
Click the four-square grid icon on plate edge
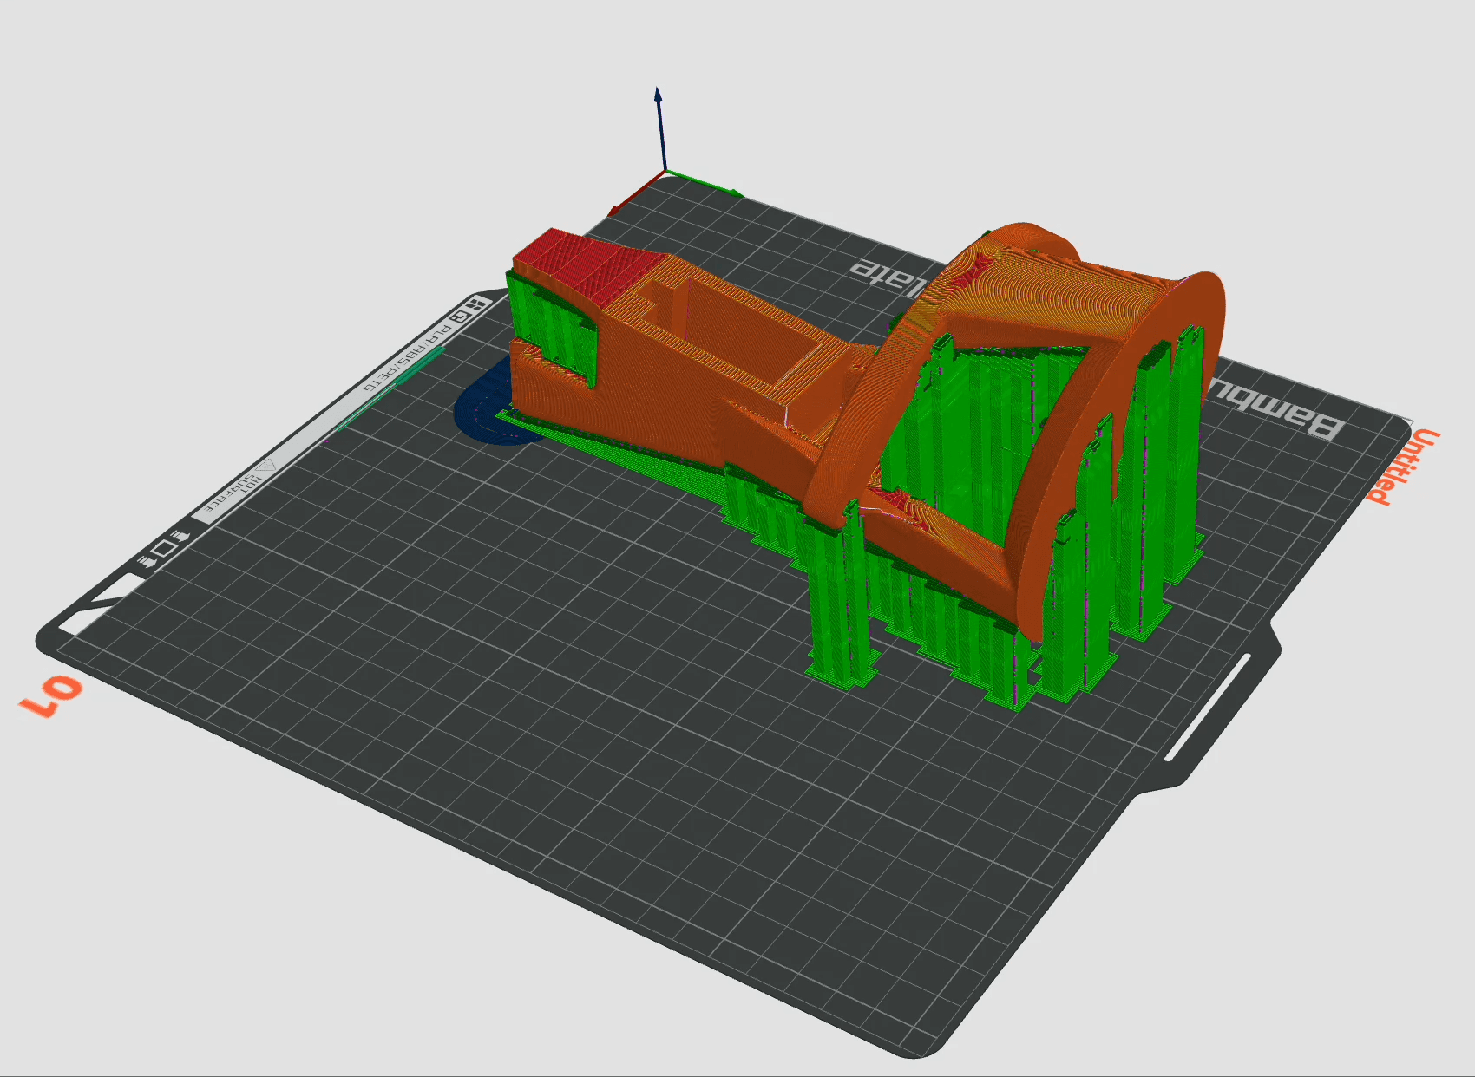[475, 304]
